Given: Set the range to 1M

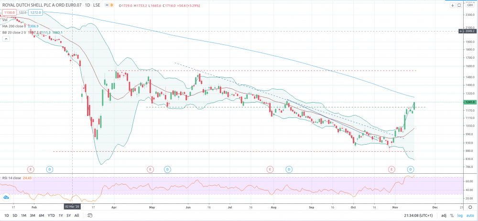Looking at the screenshot, I should point(23,216).
